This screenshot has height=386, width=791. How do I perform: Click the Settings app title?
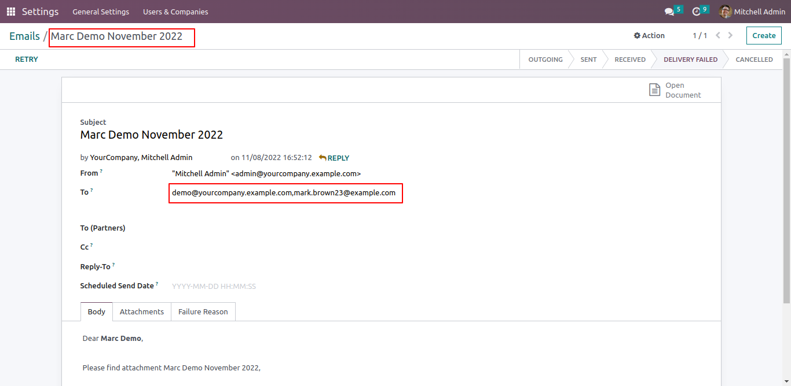coord(40,12)
